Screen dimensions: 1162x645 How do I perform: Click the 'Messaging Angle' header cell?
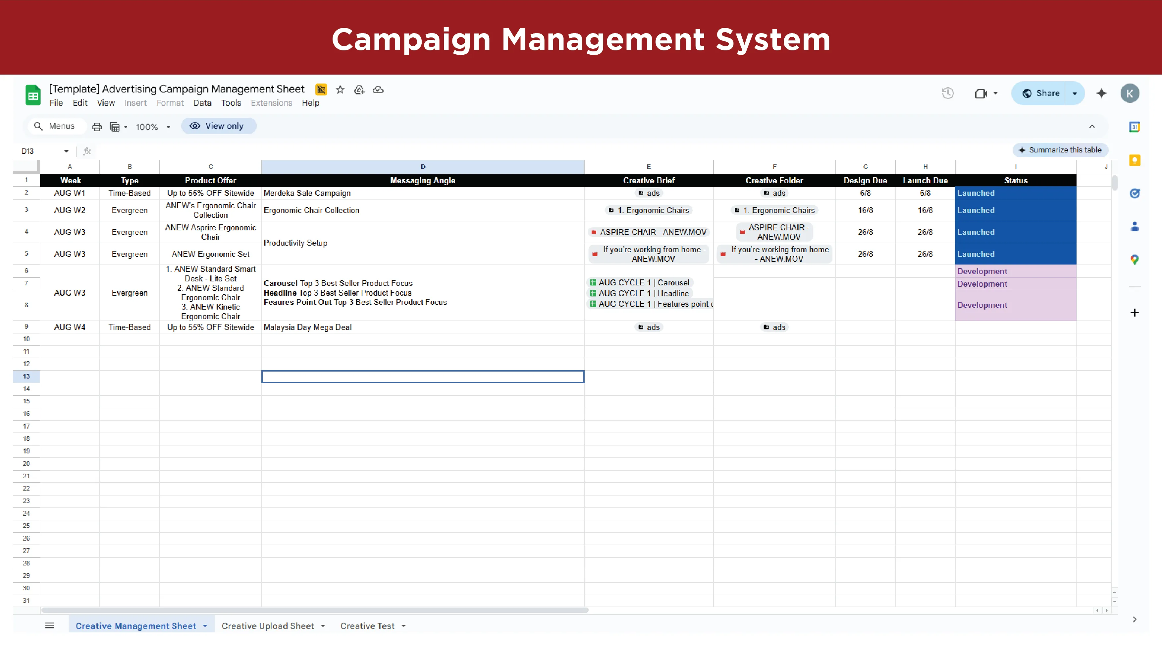423,181
